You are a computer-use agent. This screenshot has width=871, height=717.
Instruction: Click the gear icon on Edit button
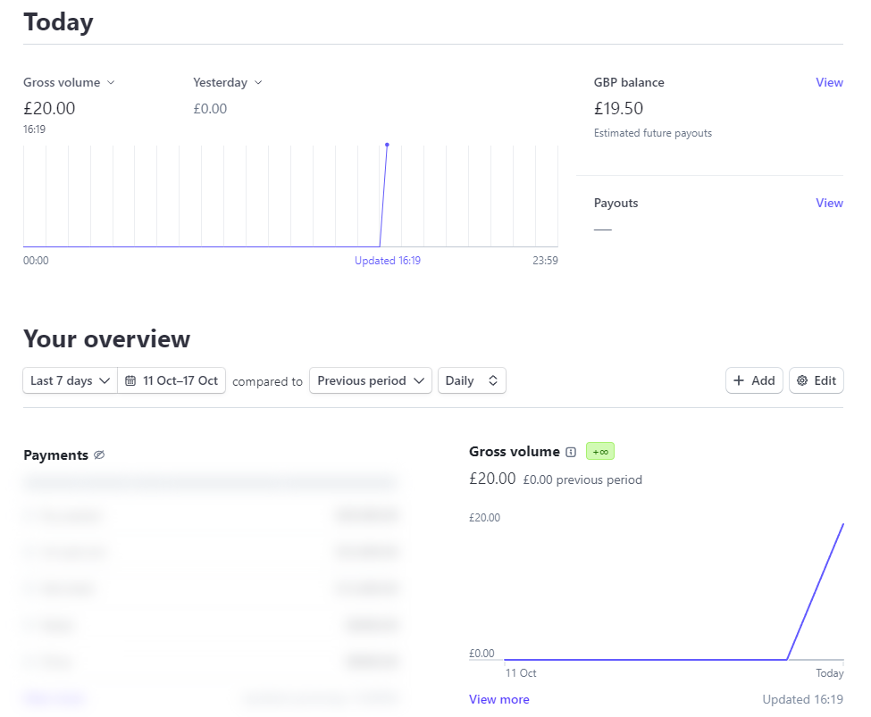(801, 380)
